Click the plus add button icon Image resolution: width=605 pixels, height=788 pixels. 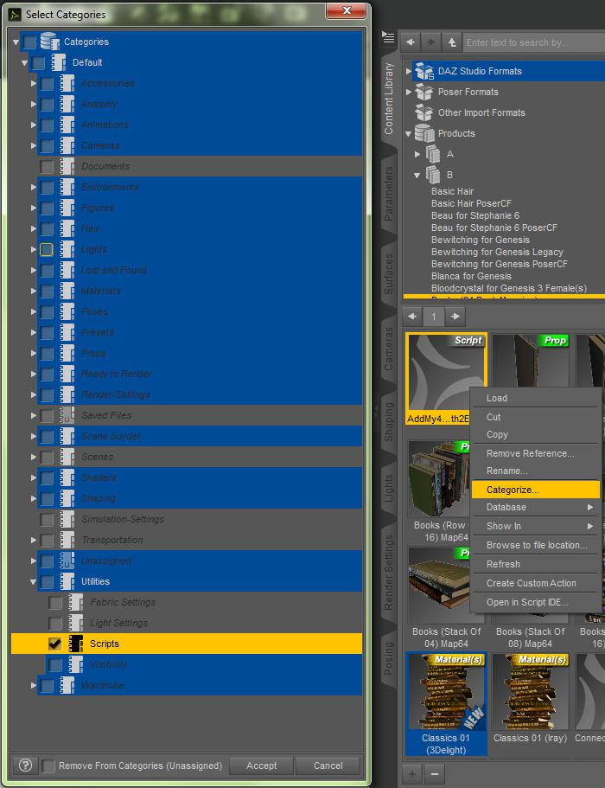pyautogui.click(x=412, y=774)
